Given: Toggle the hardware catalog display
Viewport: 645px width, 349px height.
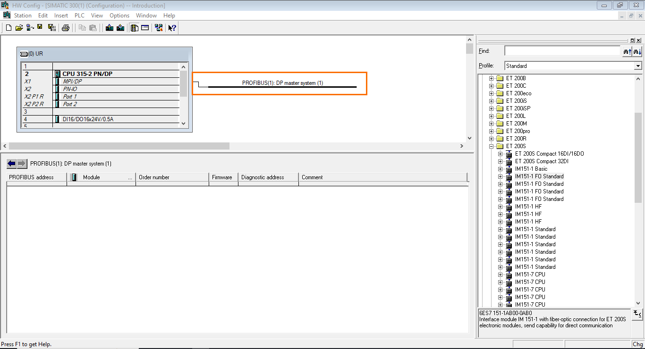Looking at the screenshot, I should (x=135, y=27).
